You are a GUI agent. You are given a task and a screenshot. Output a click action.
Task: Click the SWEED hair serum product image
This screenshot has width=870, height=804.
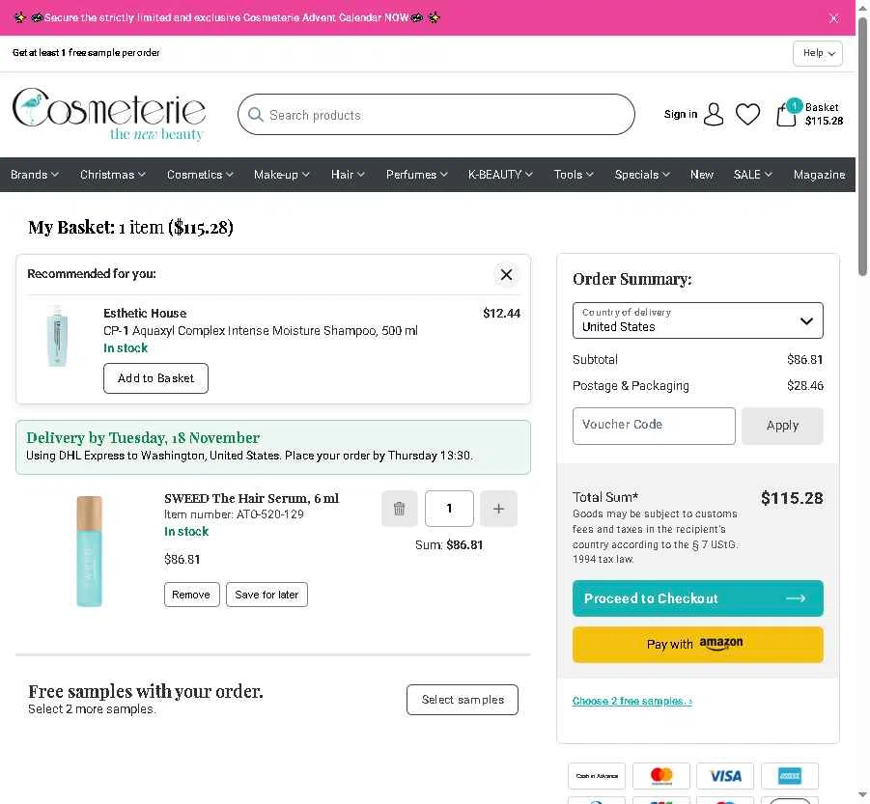pos(90,550)
